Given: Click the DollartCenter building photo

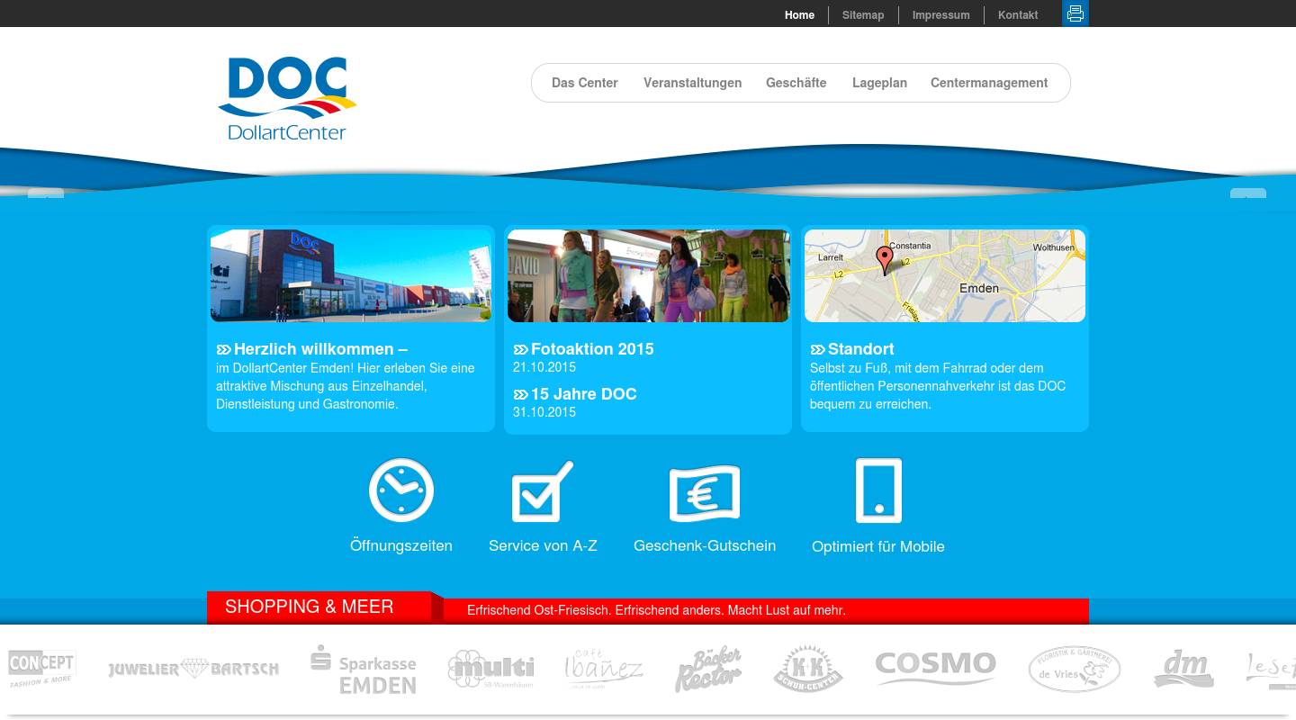Looking at the screenshot, I should click(351, 275).
